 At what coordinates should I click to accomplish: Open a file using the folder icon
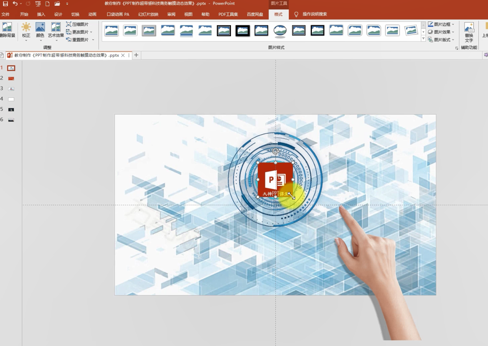click(x=57, y=3)
